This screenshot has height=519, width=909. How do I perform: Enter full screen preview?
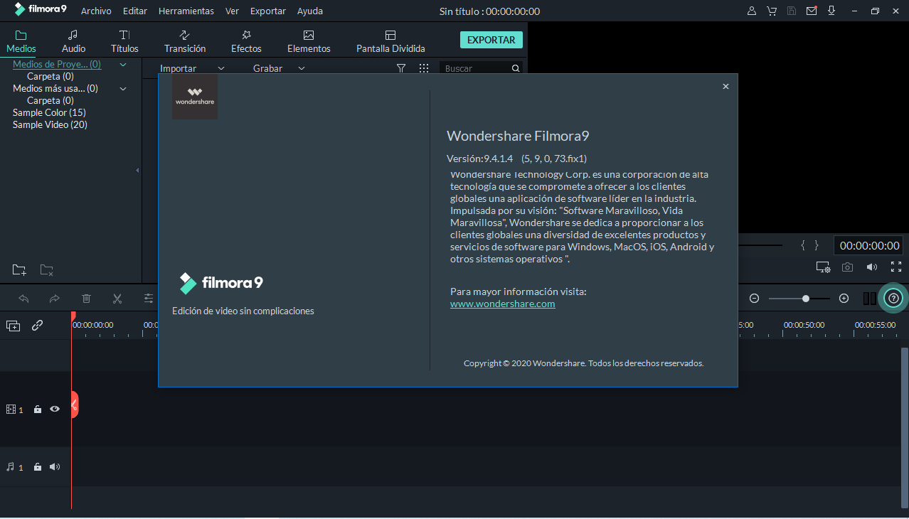coord(896,267)
